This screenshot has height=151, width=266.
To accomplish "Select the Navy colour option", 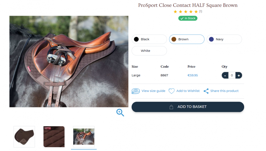I will point(224,39).
